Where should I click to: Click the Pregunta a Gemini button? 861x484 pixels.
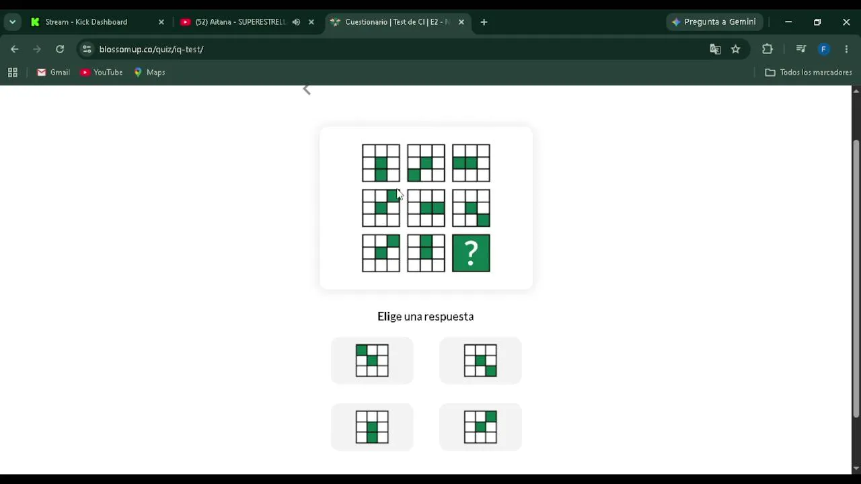point(714,22)
